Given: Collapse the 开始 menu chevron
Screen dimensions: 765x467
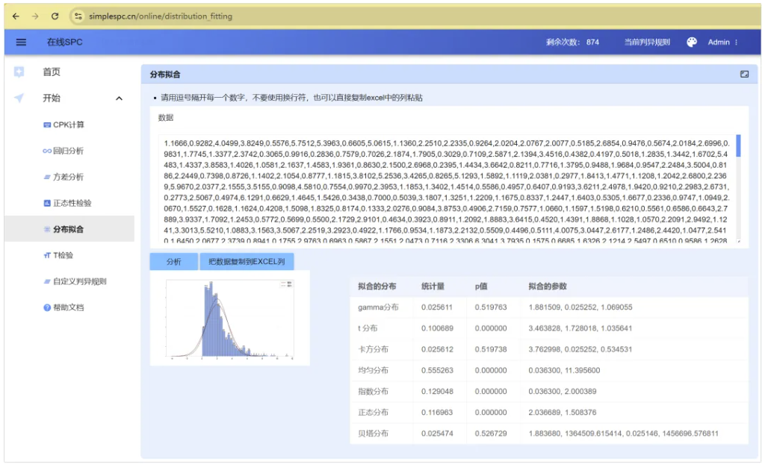Looking at the screenshot, I should [x=119, y=98].
